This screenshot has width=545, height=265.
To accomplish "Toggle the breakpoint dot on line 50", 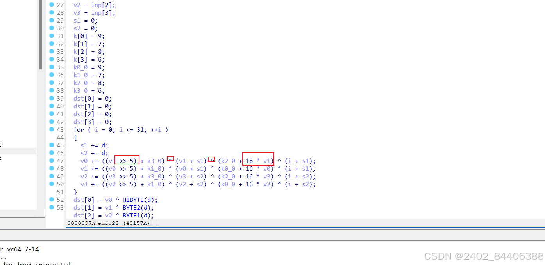I will (51, 184).
